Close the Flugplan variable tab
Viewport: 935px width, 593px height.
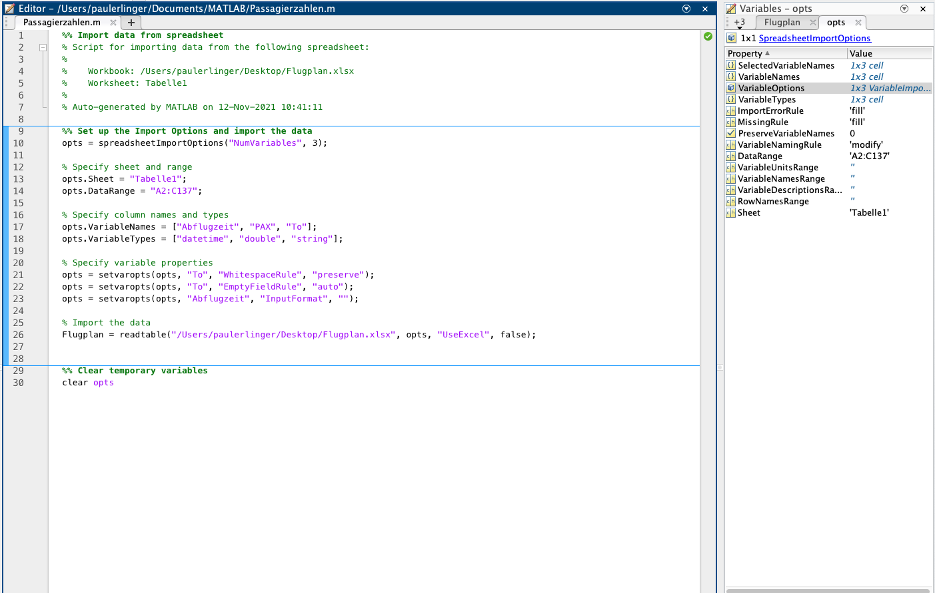(813, 23)
